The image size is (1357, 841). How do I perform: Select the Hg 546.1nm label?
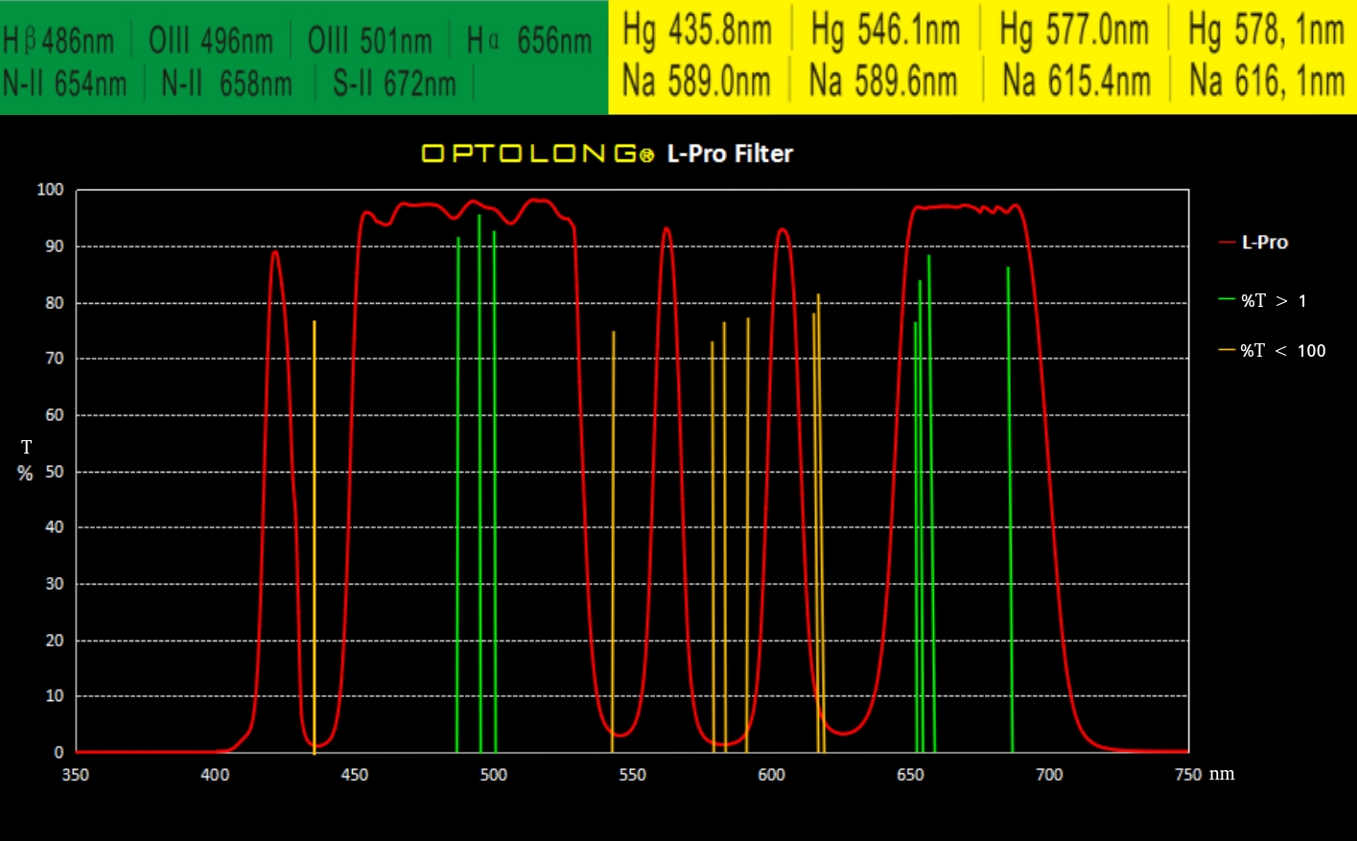[x=885, y=30]
